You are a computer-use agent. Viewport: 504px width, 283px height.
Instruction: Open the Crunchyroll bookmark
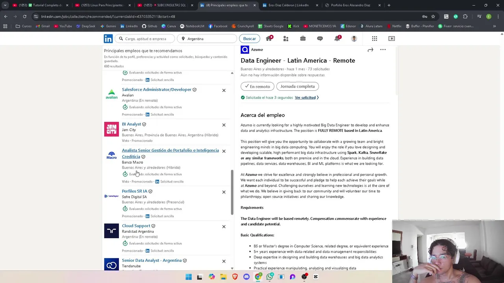[x=242, y=26]
